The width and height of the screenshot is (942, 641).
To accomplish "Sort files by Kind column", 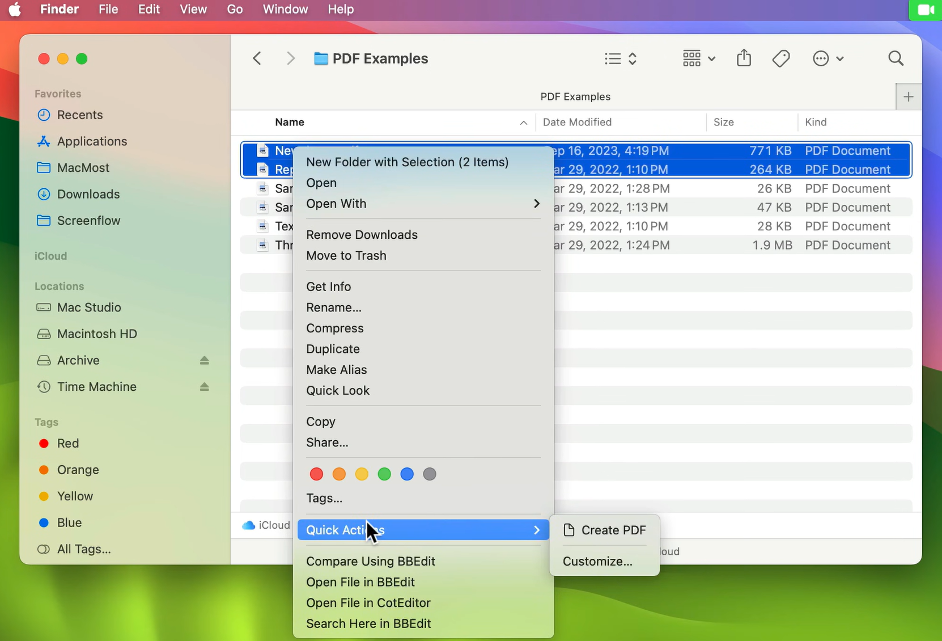I will point(816,122).
